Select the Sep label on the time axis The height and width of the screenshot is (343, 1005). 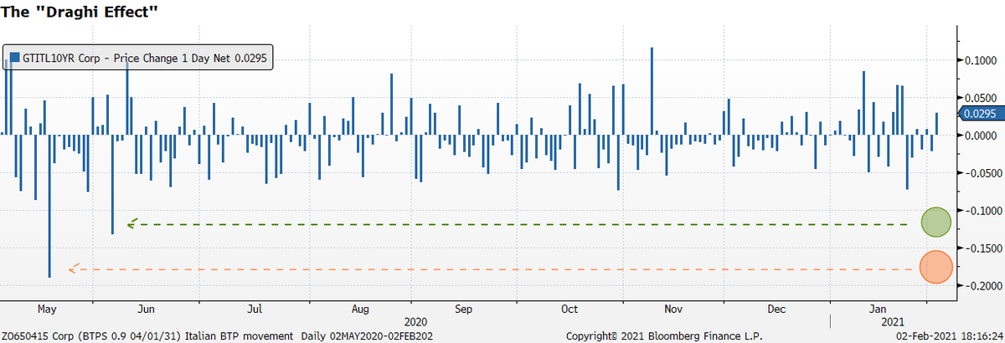point(464,309)
